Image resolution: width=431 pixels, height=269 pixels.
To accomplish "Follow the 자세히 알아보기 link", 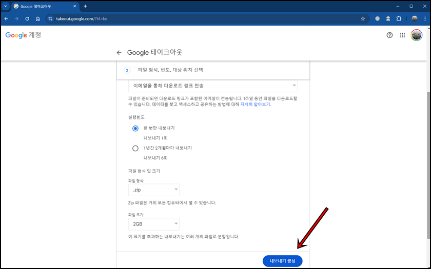I will click(x=255, y=105).
